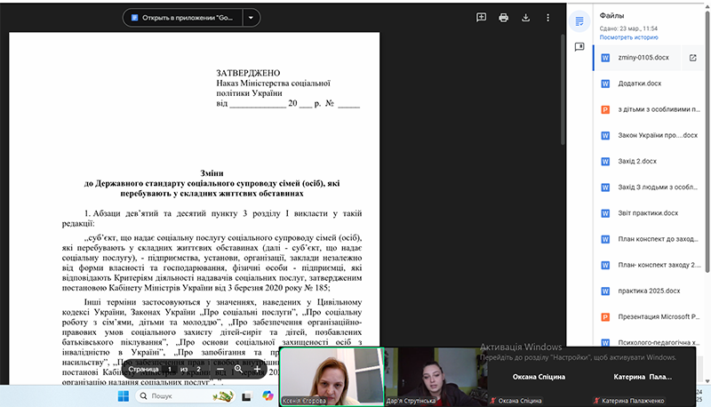Open the dropdown arrow next to open-in-app button
This screenshot has height=407, width=711.
[x=251, y=18]
